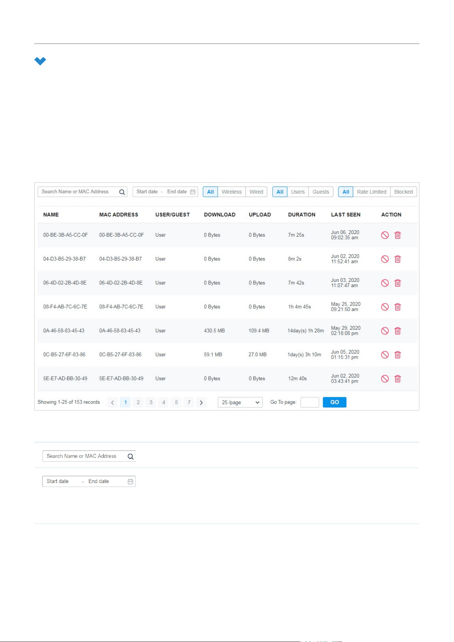
Task: Click the search magnifier icon in top filter bar
Action: pyautogui.click(x=122, y=192)
